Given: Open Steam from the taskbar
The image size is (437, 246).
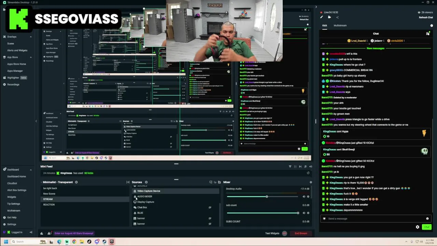Looking at the screenshot, I should pyautogui.click(x=104, y=242).
